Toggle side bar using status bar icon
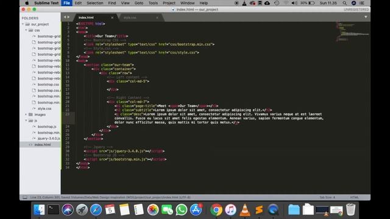 click(25, 197)
